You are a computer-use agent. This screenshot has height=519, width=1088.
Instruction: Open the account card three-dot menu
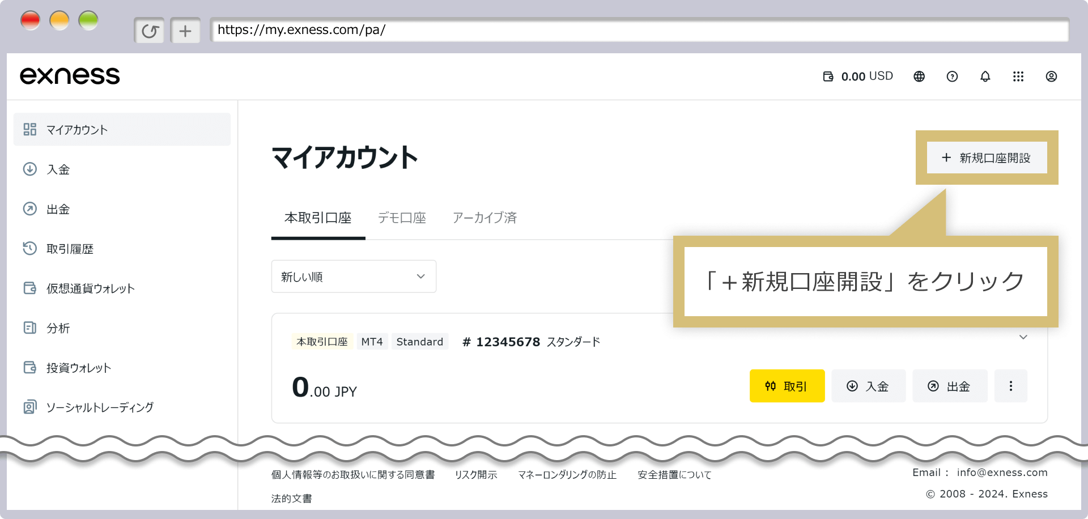(x=1011, y=386)
